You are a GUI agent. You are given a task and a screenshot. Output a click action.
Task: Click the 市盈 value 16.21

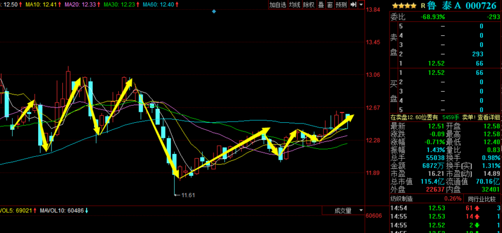click(x=437, y=174)
